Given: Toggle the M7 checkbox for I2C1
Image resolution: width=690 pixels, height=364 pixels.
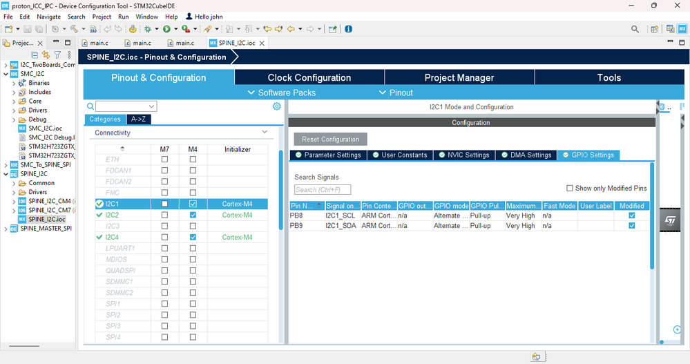Looking at the screenshot, I should click(x=164, y=204).
